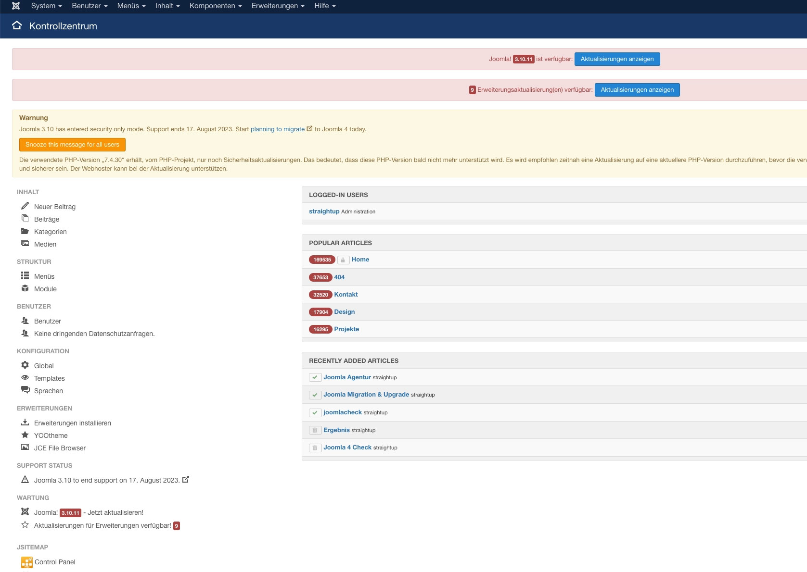This screenshot has width=807, height=572.
Task: Follow the planning to migrate link
Action: (x=278, y=129)
